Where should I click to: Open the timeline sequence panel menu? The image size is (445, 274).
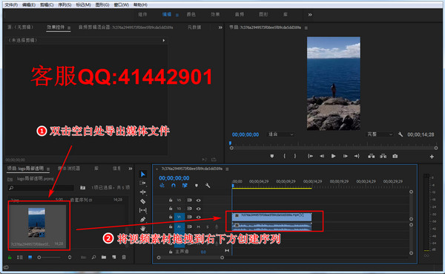pyautogui.click(x=227, y=169)
